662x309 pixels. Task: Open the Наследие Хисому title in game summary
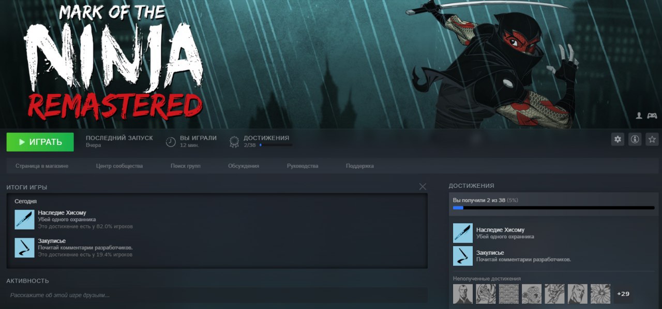[62, 213]
